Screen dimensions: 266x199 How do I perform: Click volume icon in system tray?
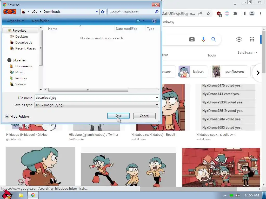tap(237, 195)
